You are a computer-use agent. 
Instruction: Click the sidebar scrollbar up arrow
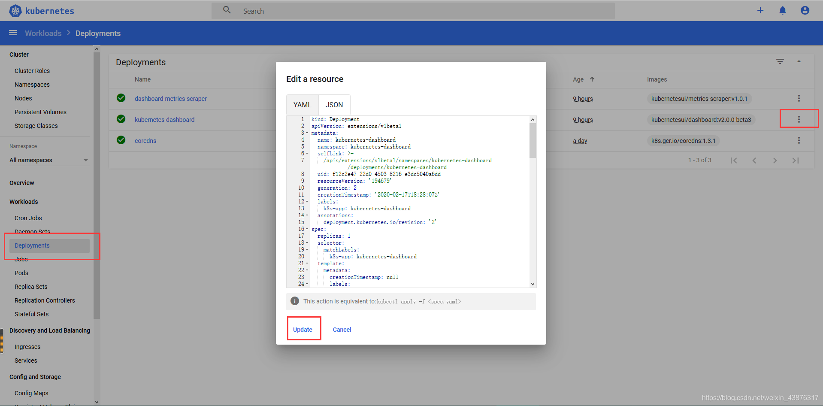(97, 49)
